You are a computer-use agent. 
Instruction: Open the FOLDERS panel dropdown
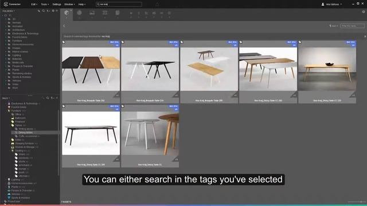pos(9,11)
